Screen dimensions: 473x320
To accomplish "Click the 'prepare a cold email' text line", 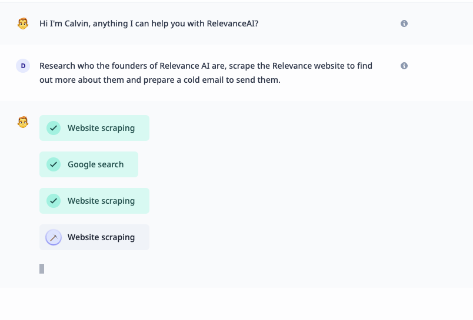I will (x=160, y=80).
